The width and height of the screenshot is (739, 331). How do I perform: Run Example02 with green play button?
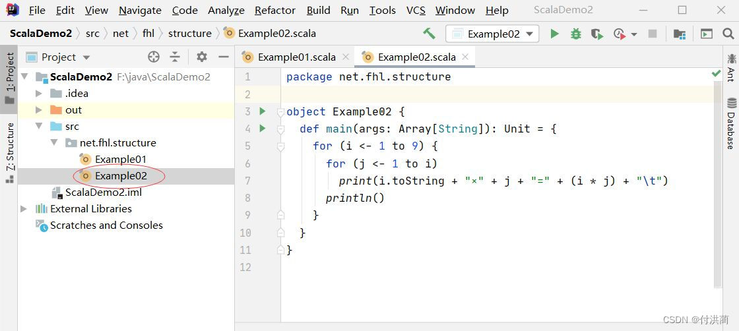coord(554,34)
